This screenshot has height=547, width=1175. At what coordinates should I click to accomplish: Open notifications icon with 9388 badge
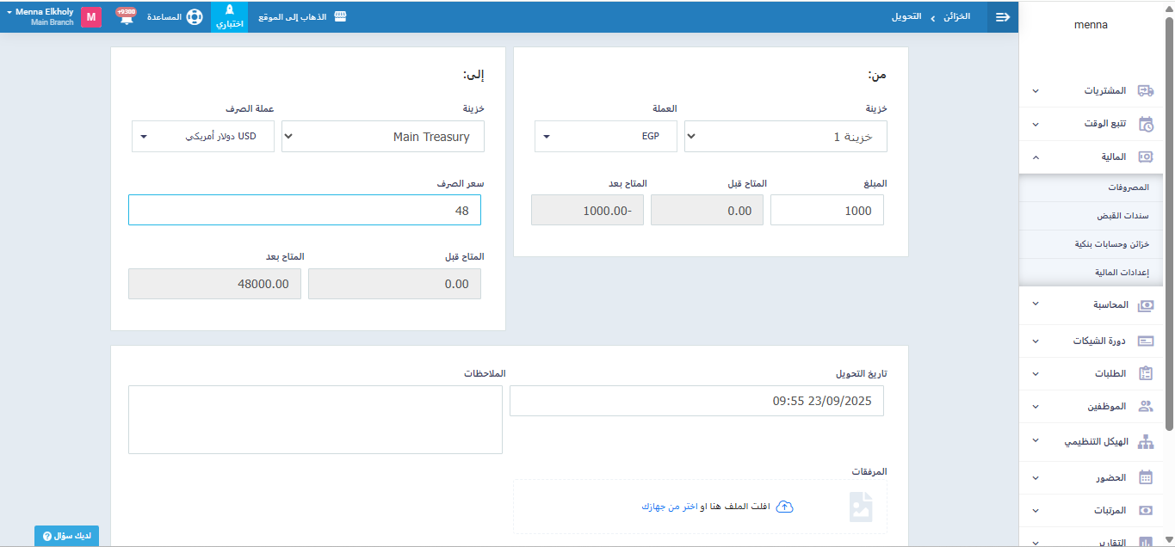tap(127, 17)
